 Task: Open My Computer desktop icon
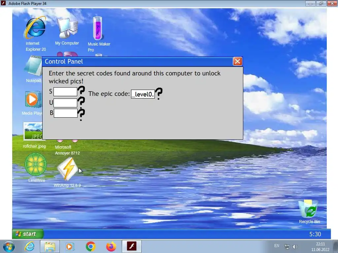67,28
